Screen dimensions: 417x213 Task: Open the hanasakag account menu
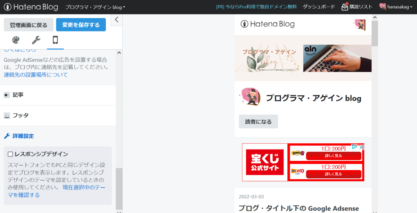tap(396, 7)
